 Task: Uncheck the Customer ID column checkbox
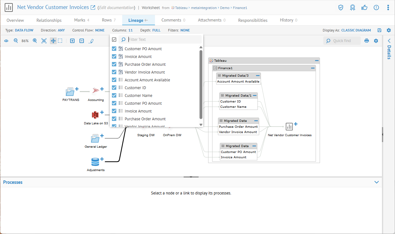click(114, 88)
